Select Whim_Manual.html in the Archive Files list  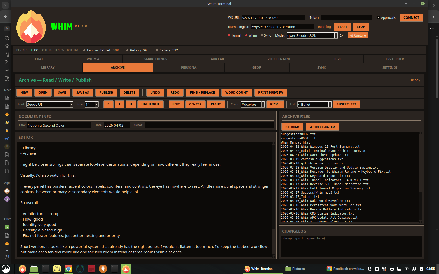point(295,142)
